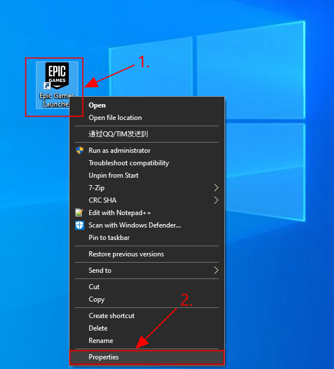Expand the 7-Zip submenu arrow

(x=216, y=188)
